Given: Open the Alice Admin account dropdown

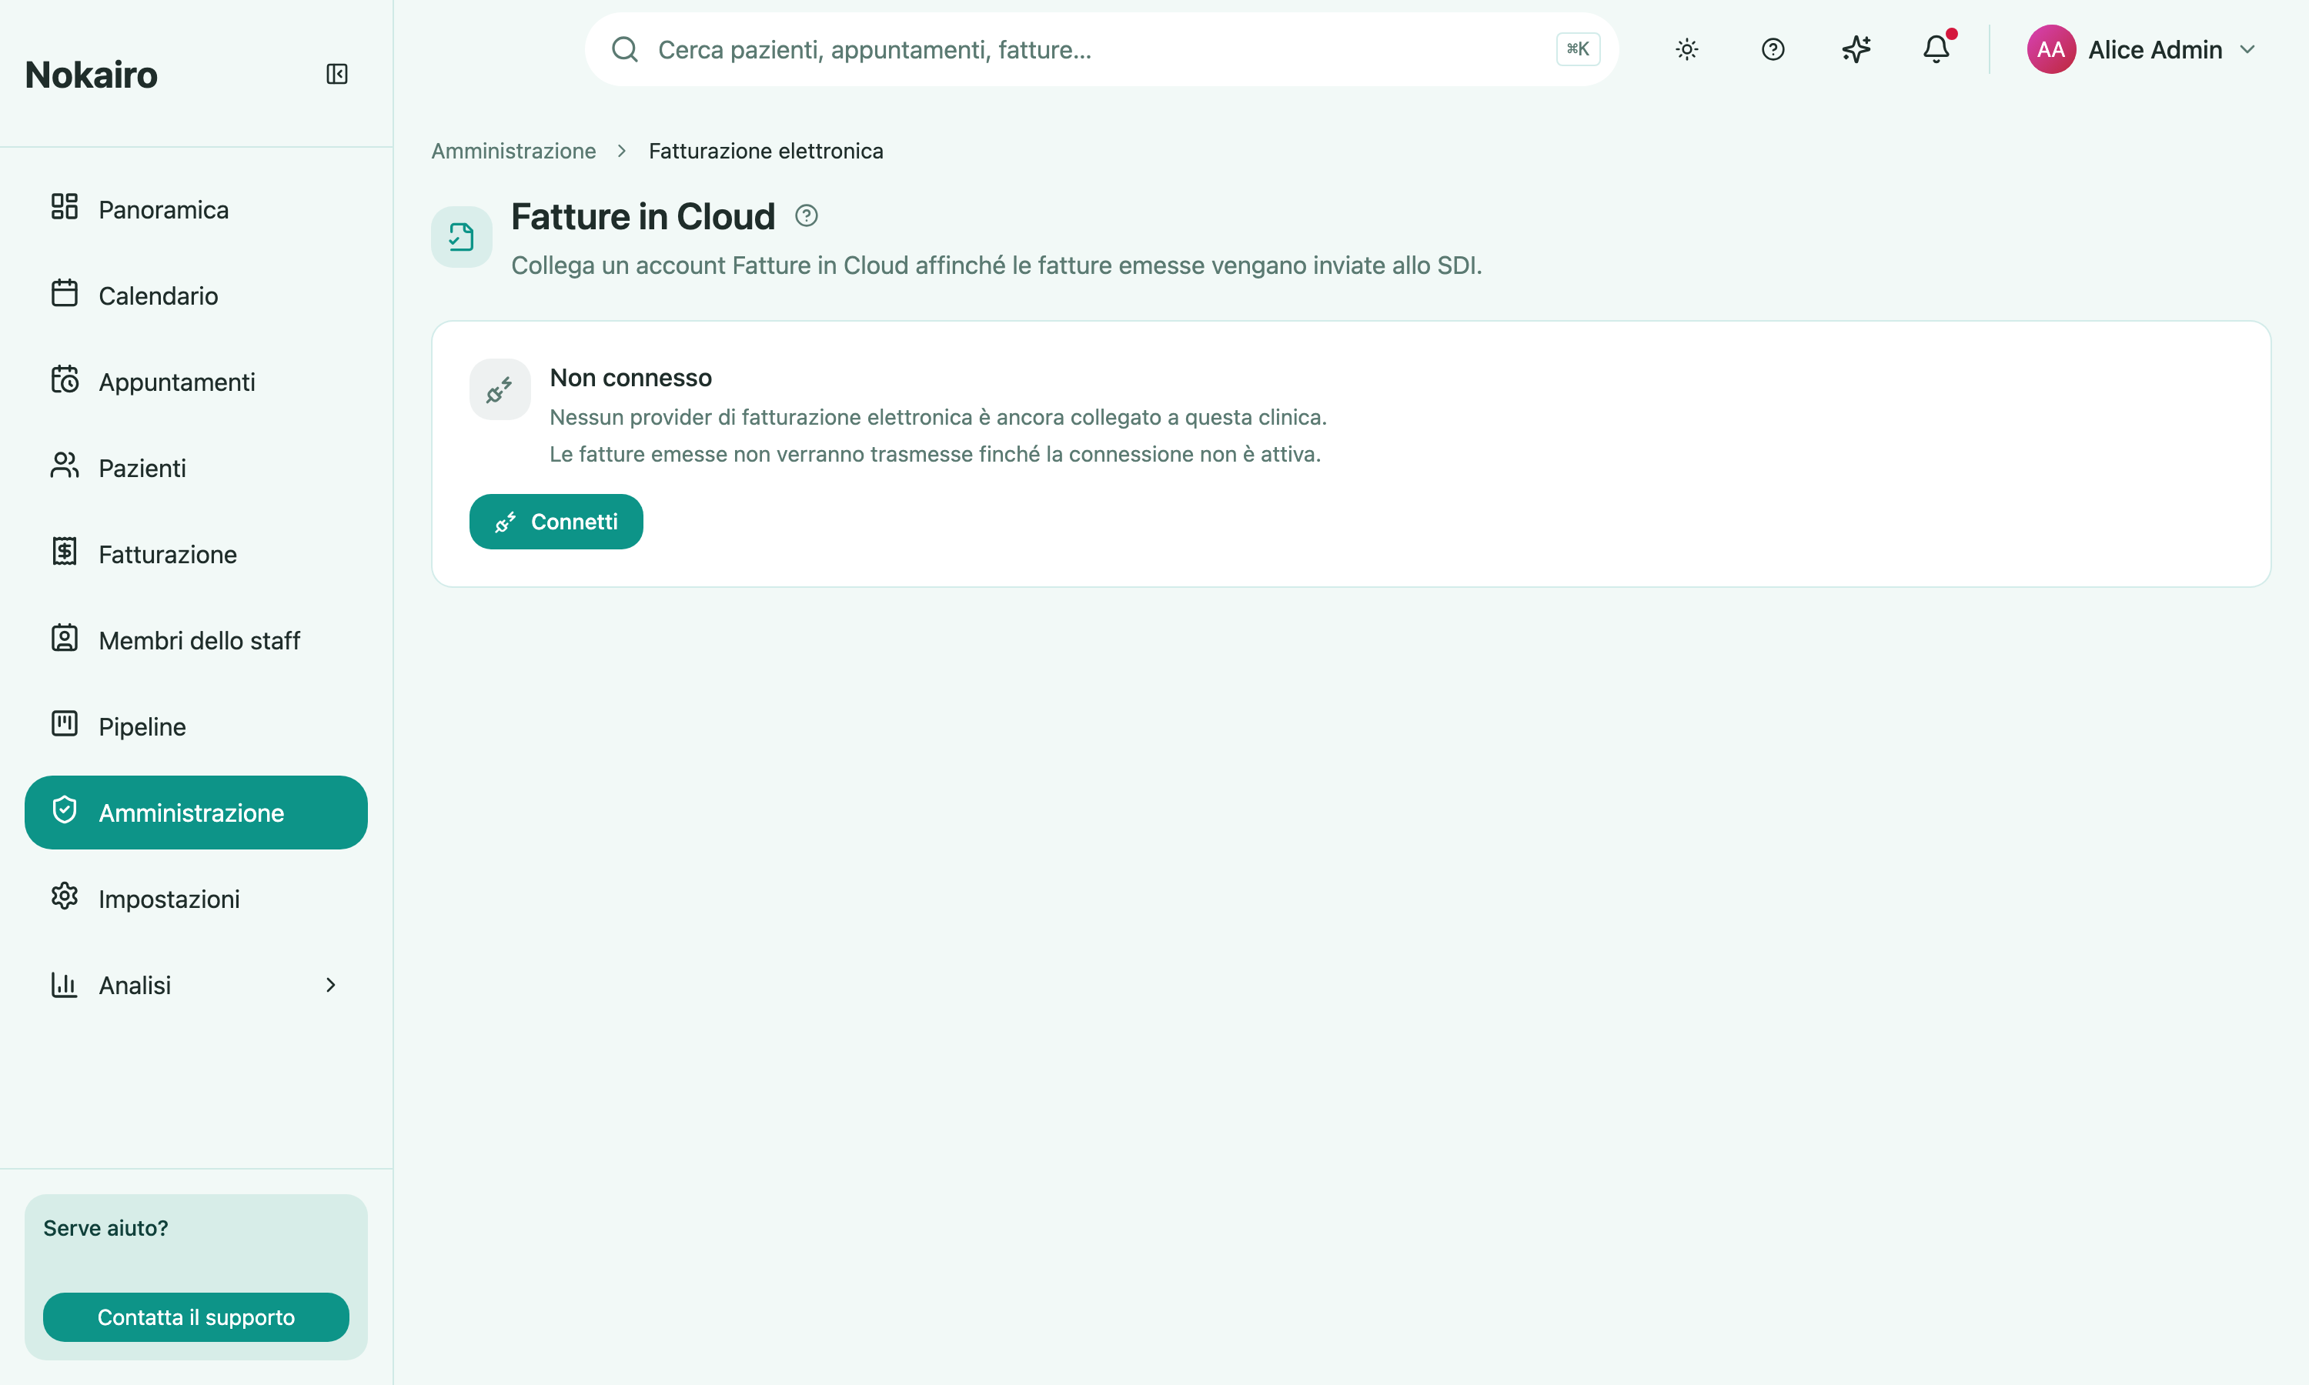Looking at the screenshot, I should pyautogui.click(x=2143, y=49).
